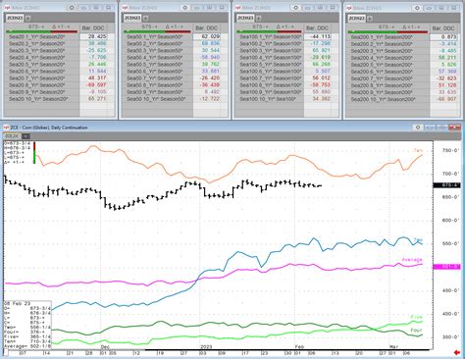Select the ZCE.DC tab in chart window

(x=13, y=136)
